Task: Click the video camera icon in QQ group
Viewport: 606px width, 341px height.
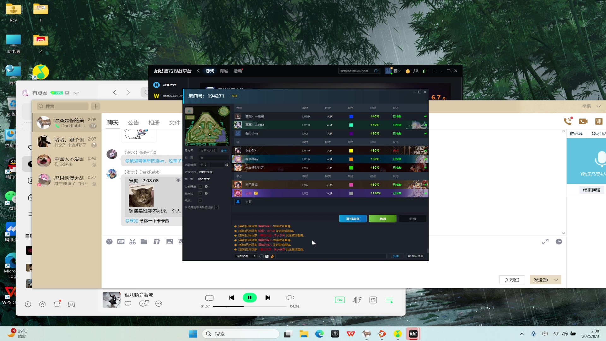Action: pyautogui.click(x=583, y=121)
